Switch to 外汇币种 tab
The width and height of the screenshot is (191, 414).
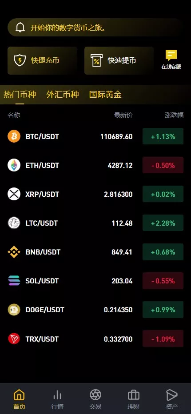63,95
